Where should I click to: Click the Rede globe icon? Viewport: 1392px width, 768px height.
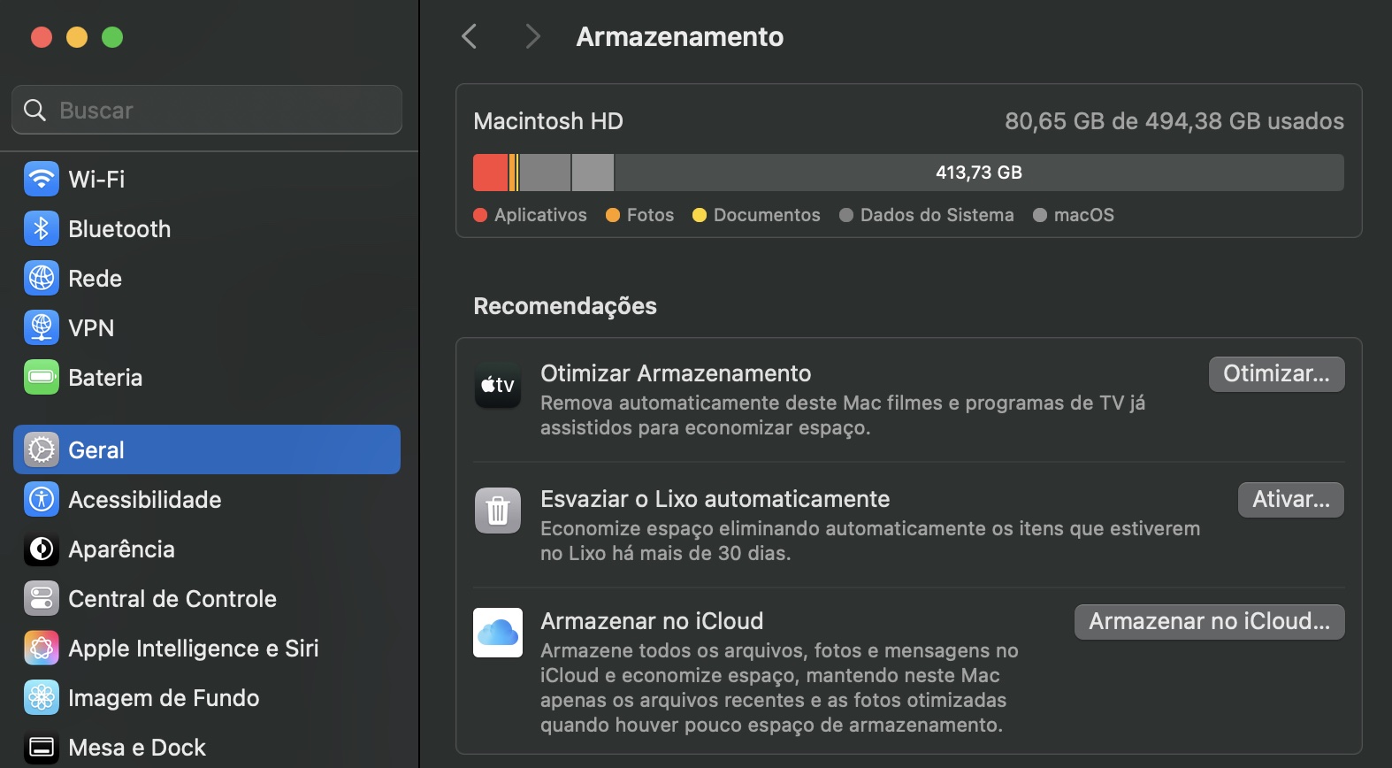pyautogui.click(x=42, y=278)
